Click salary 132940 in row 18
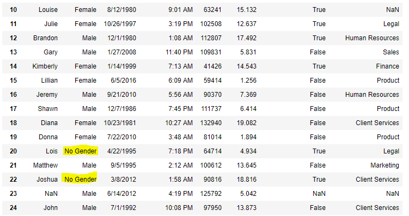 pyautogui.click(x=211, y=123)
